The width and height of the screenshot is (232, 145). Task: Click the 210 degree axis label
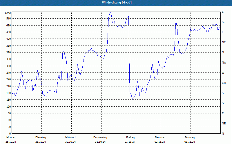coord(9,86)
